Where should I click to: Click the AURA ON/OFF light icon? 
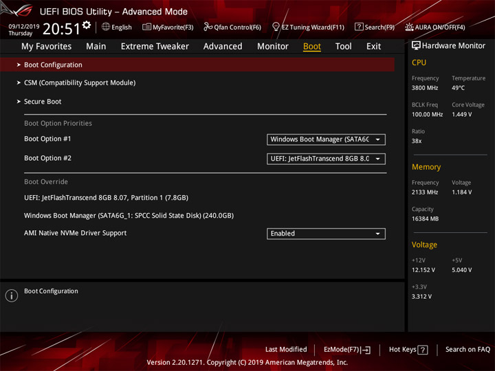(409, 27)
